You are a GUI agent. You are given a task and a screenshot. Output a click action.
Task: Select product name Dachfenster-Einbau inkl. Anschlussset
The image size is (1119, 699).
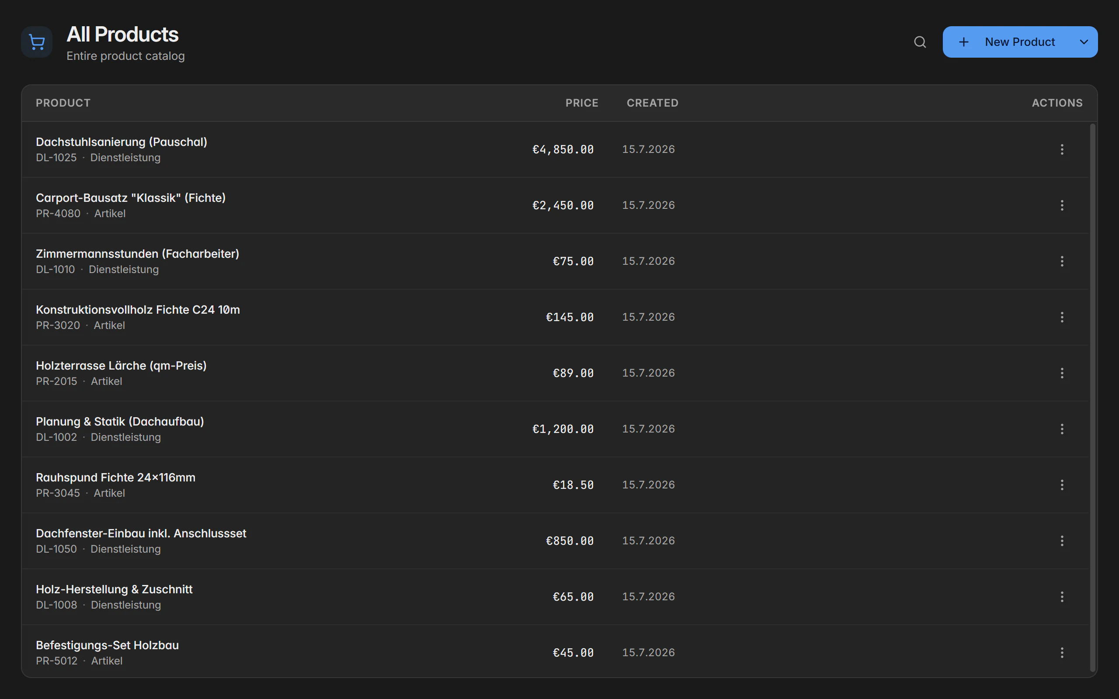pos(141,533)
